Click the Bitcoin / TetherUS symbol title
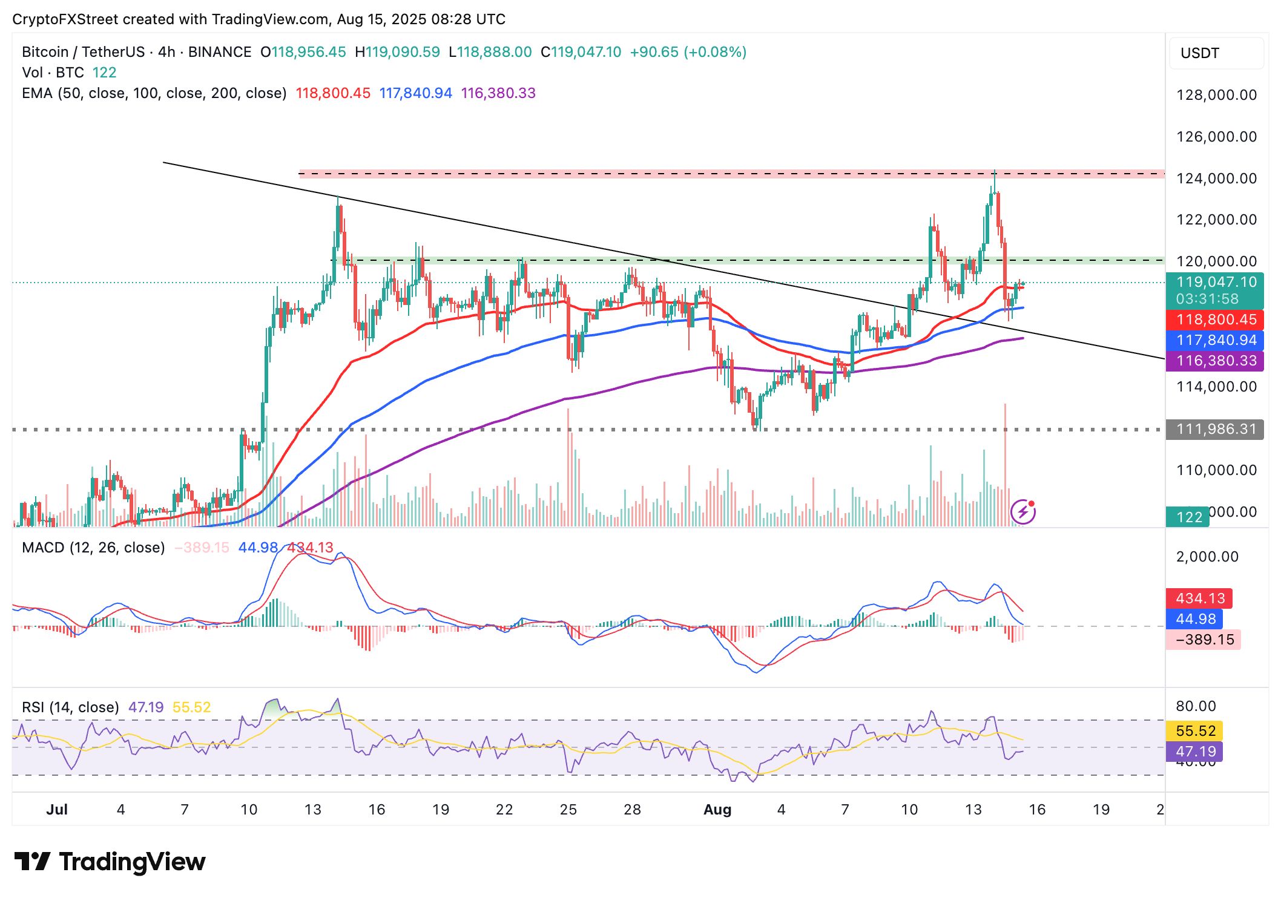The width and height of the screenshot is (1281, 898). coord(84,52)
